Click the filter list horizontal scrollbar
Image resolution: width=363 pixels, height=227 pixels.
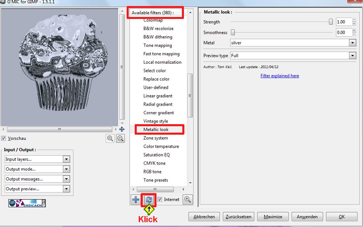point(155,189)
